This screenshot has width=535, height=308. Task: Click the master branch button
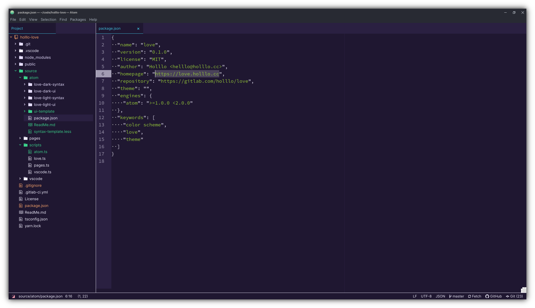(457, 296)
